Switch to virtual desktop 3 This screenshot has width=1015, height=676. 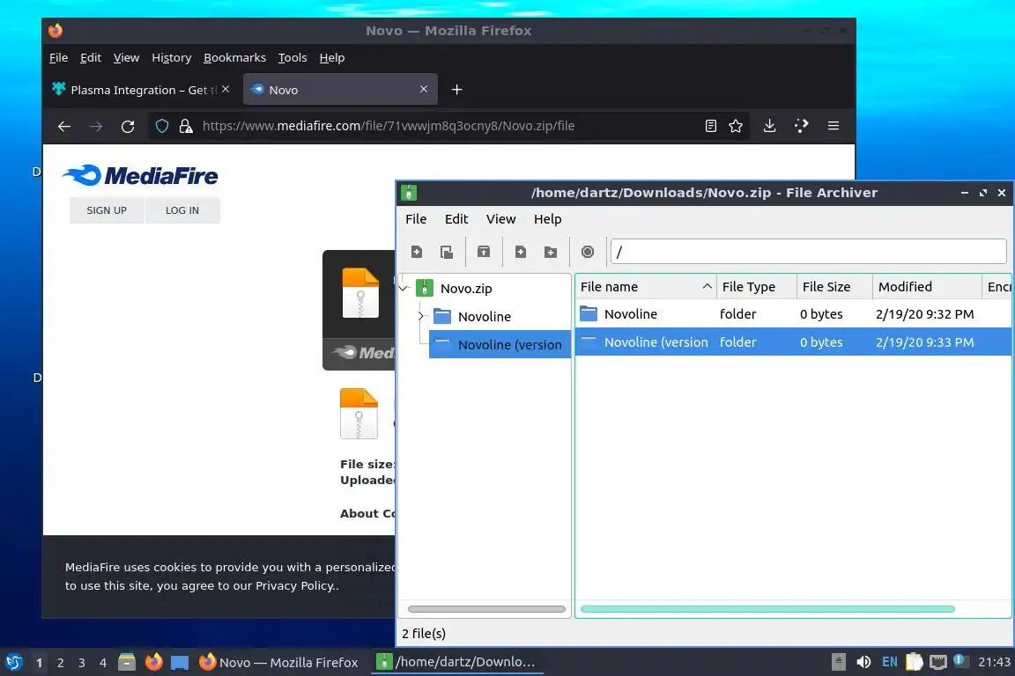[x=82, y=663]
